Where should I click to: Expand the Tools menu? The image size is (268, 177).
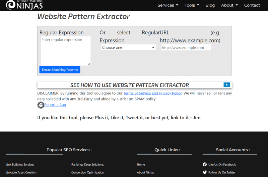192,5
